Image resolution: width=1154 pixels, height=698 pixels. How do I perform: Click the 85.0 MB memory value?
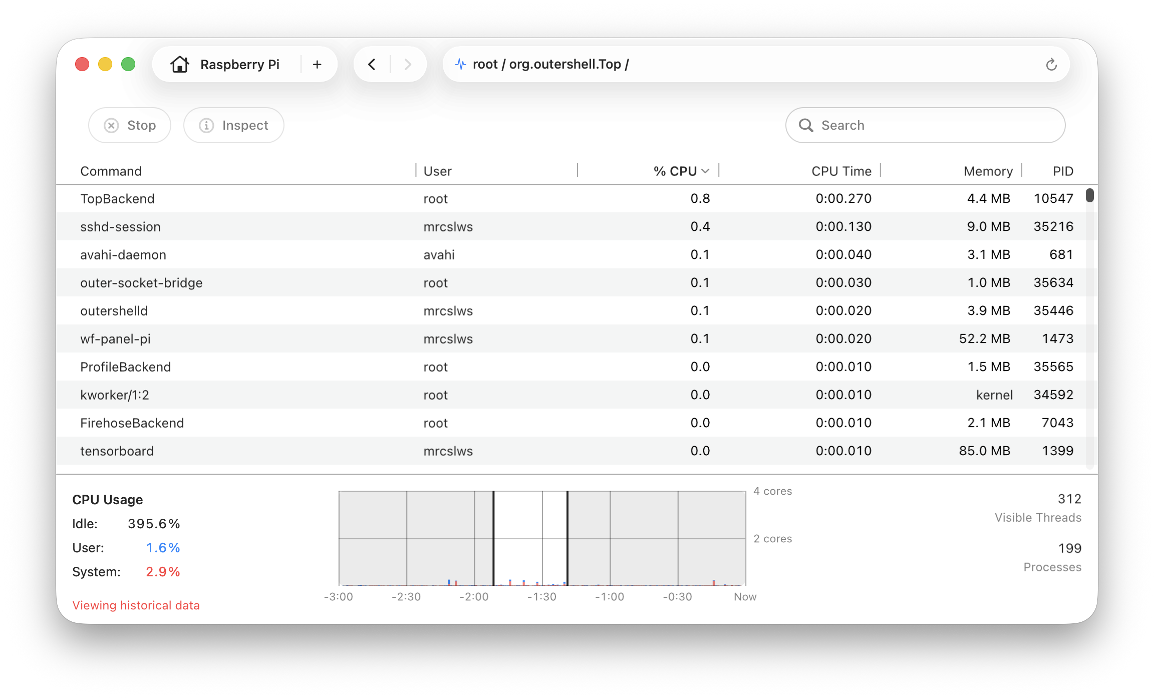click(x=985, y=451)
